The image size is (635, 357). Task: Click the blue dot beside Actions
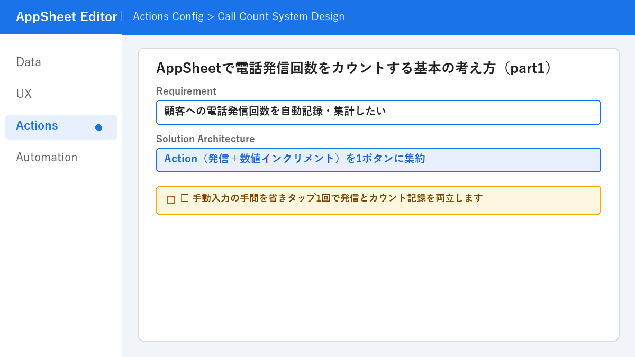[x=98, y=127]
